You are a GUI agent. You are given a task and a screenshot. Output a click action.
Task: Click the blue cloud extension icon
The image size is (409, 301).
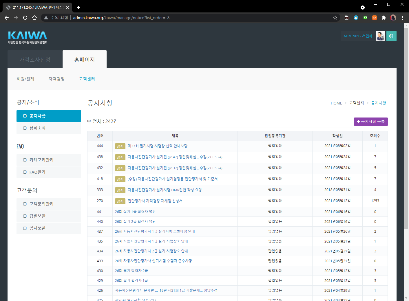point(356,18)
